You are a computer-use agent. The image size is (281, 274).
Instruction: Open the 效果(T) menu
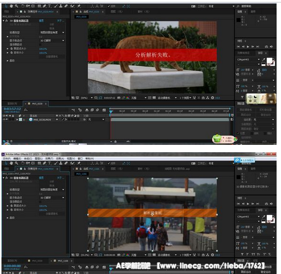[x=49, y=159]
